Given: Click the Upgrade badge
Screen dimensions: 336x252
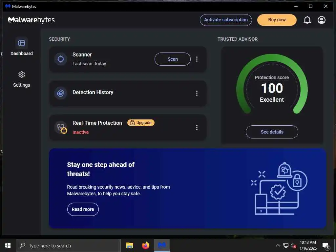Looking at the screenshot, I should click(141, 123).
